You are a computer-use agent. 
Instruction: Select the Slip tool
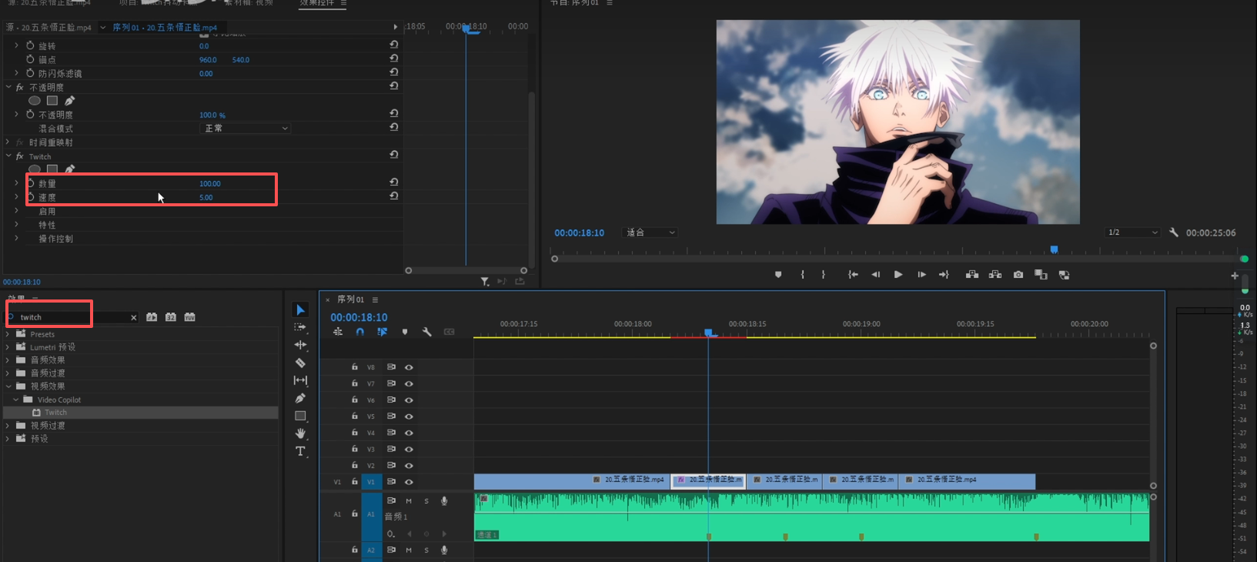tap(300, 380)
